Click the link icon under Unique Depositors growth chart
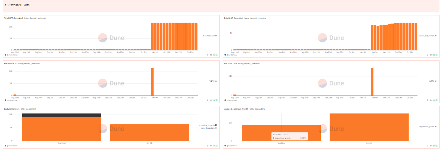Image resolution: width=442 pixels, height=151 pixels. tap(427, 146)
